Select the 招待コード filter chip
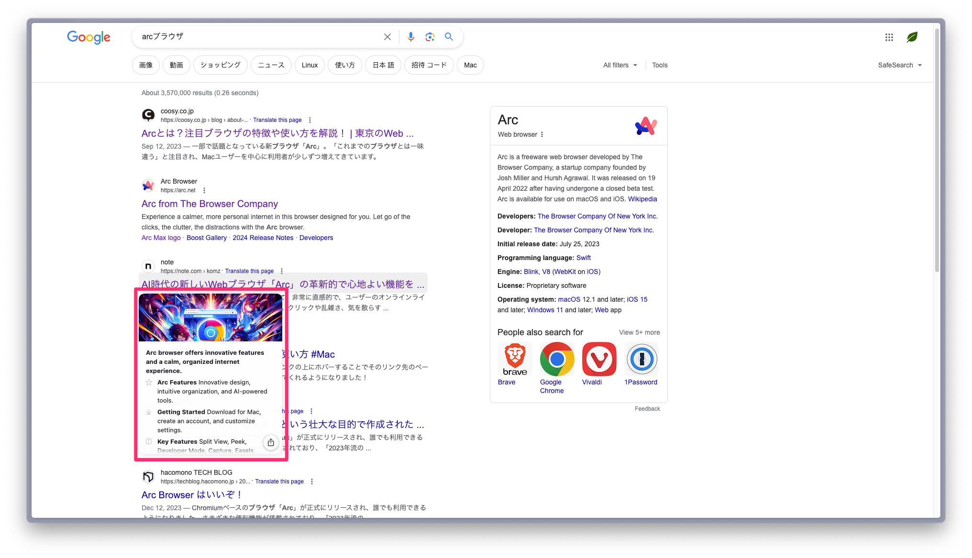972x558 pixels. (429, 65)
